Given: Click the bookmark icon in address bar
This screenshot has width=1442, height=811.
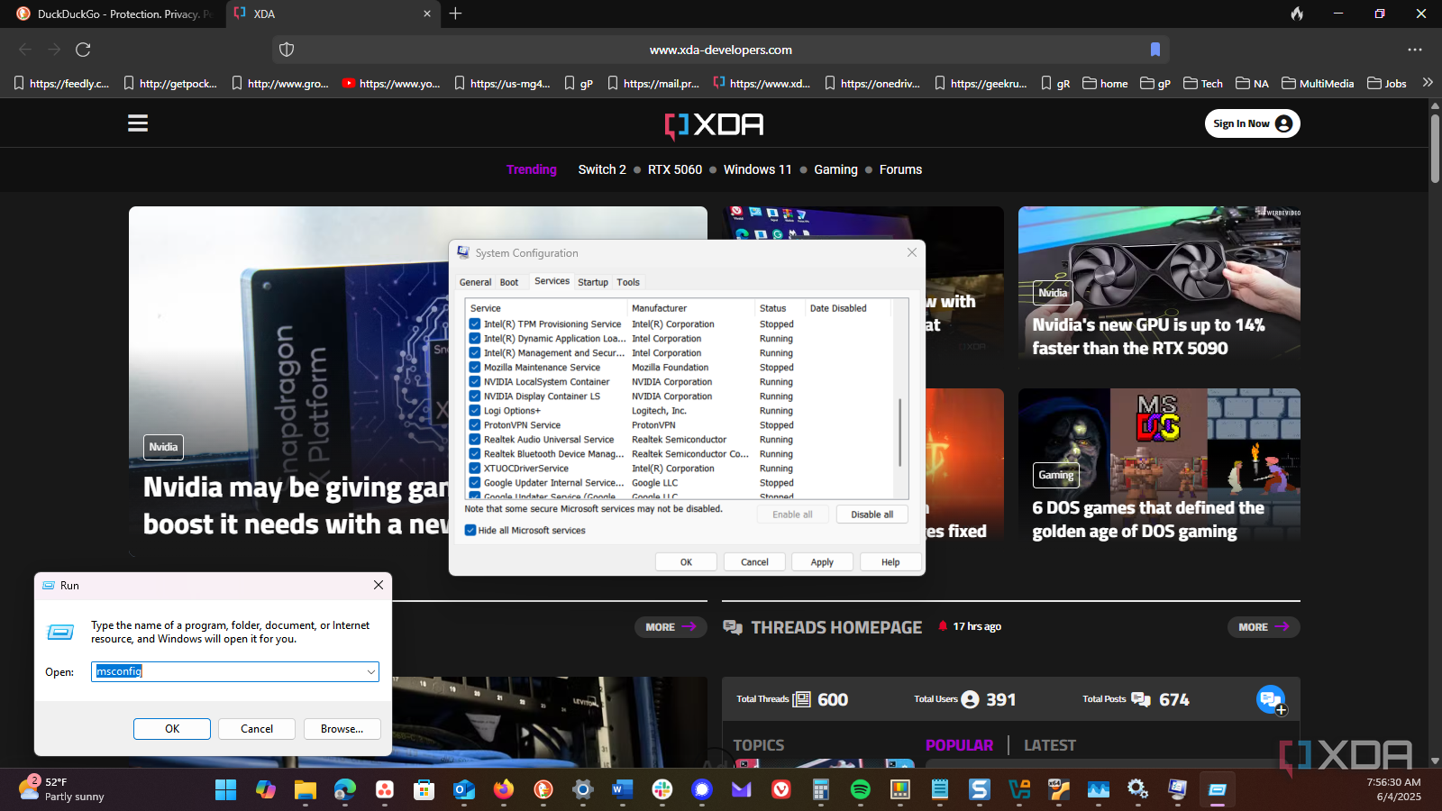Looking at the screenshot, I should tap(1155, 50).
